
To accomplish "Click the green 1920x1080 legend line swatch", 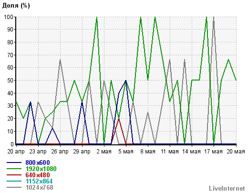I will pyautogui.click(x=14, y=169).
